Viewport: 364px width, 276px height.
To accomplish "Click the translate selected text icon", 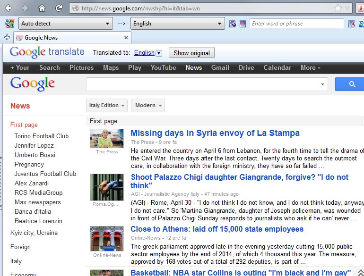I will (243, 24).
